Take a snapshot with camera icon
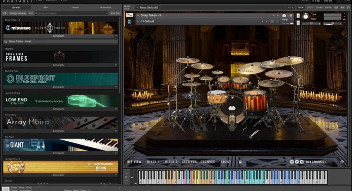This screenshot has width=352, height=191. click(284, 15)
